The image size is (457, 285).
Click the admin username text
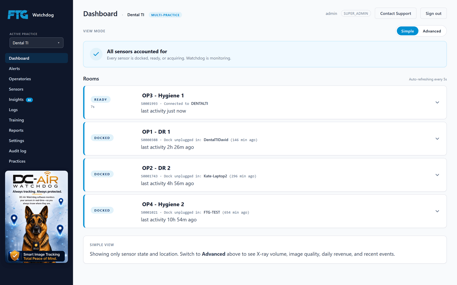(x=331, y=13)
